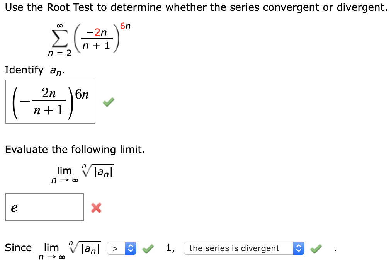Click the stepper arrows on the conclusion dropdown
The height and width of the screenshot is (262, 391).
pos(299,248)
